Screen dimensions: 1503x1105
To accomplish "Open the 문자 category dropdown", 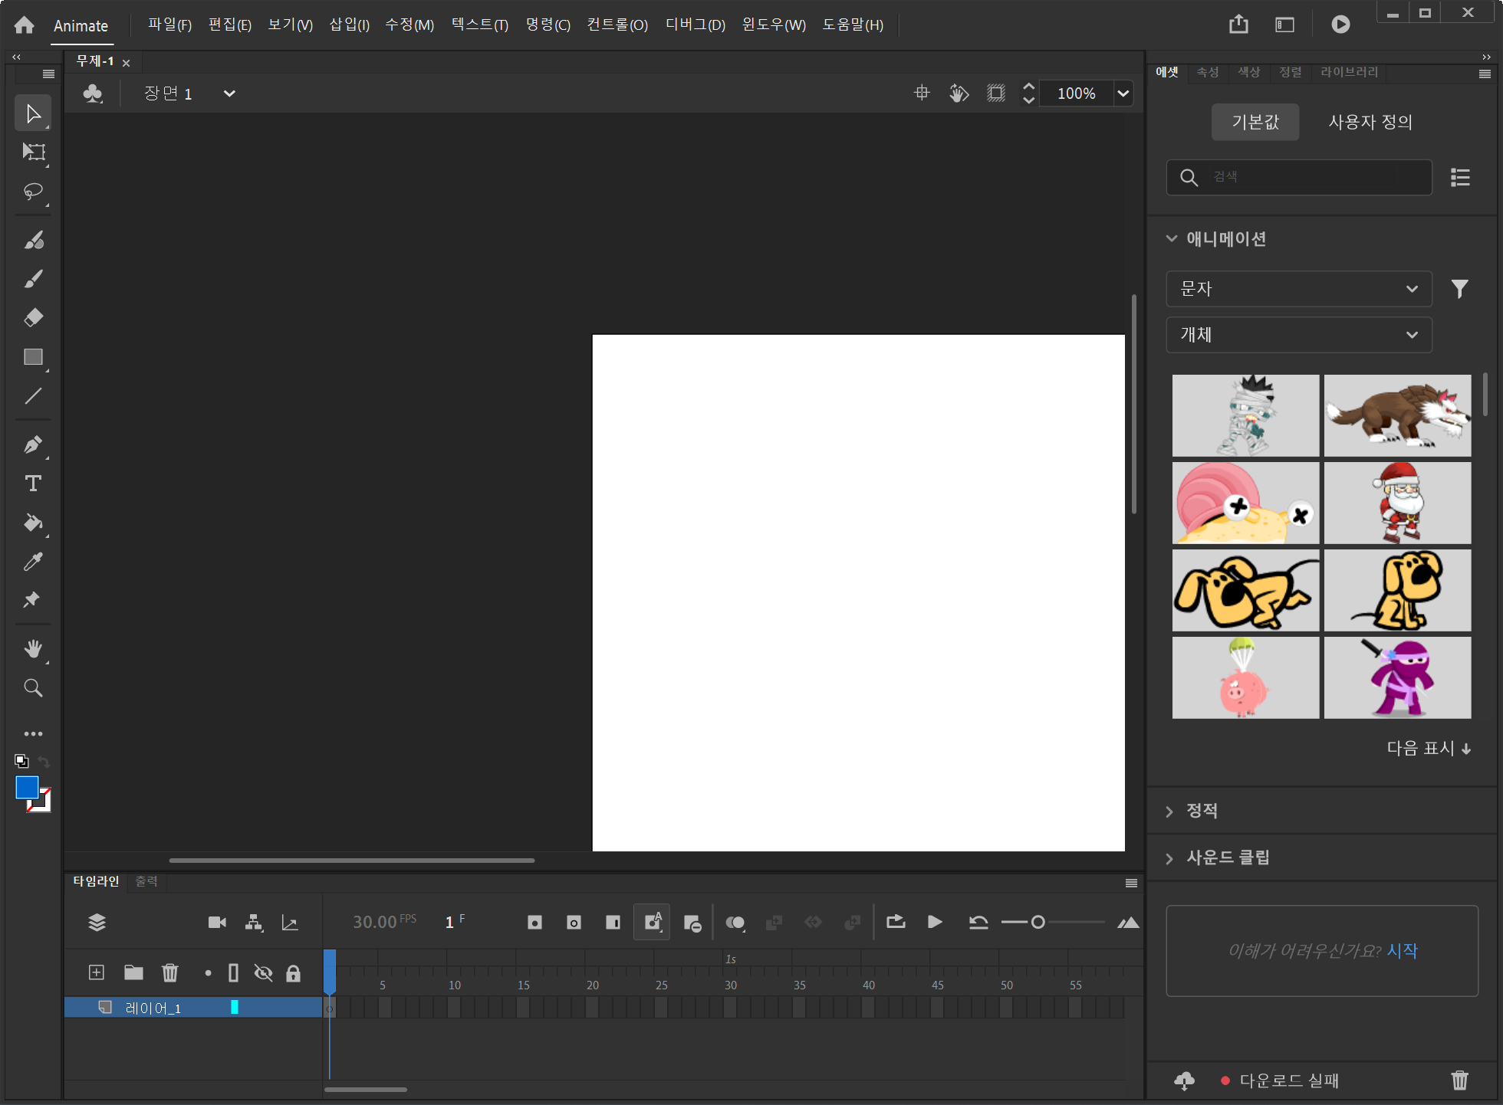I will (1298, 289).
